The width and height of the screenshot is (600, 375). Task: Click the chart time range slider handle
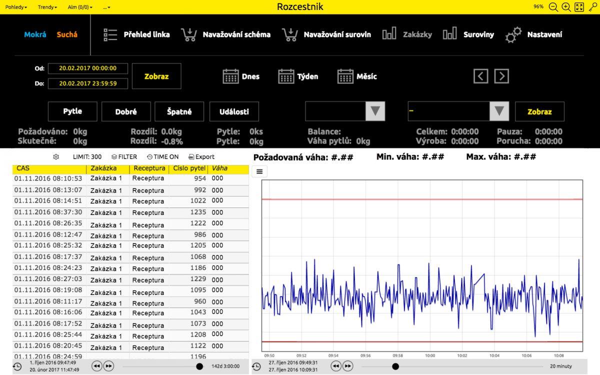pos(395,366)
